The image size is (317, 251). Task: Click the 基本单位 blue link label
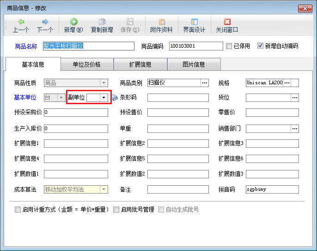point(25,97)
